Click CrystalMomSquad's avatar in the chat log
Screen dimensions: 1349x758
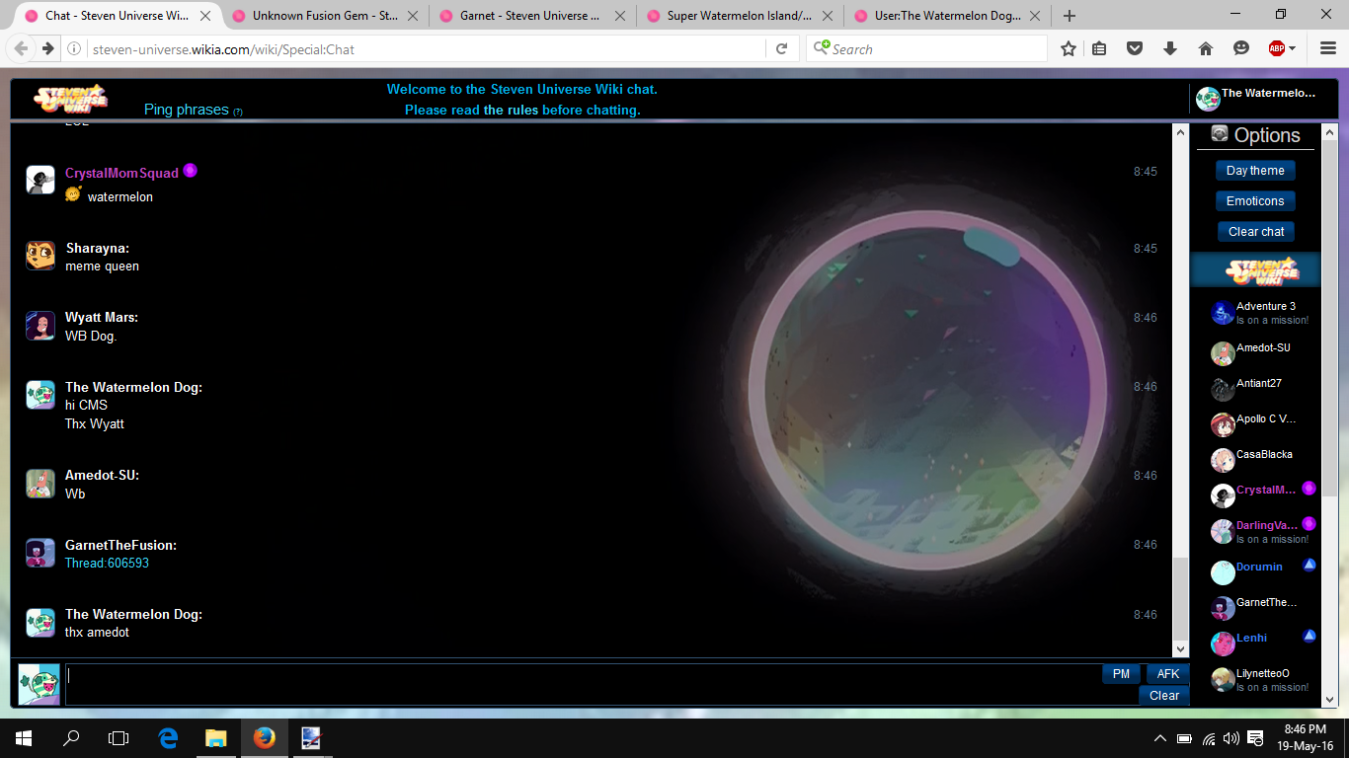pos(40,180)
